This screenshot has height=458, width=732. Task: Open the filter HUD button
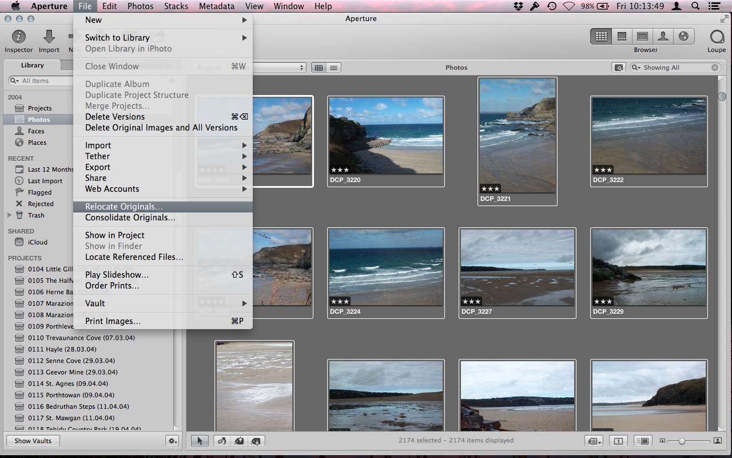[618, 68]
